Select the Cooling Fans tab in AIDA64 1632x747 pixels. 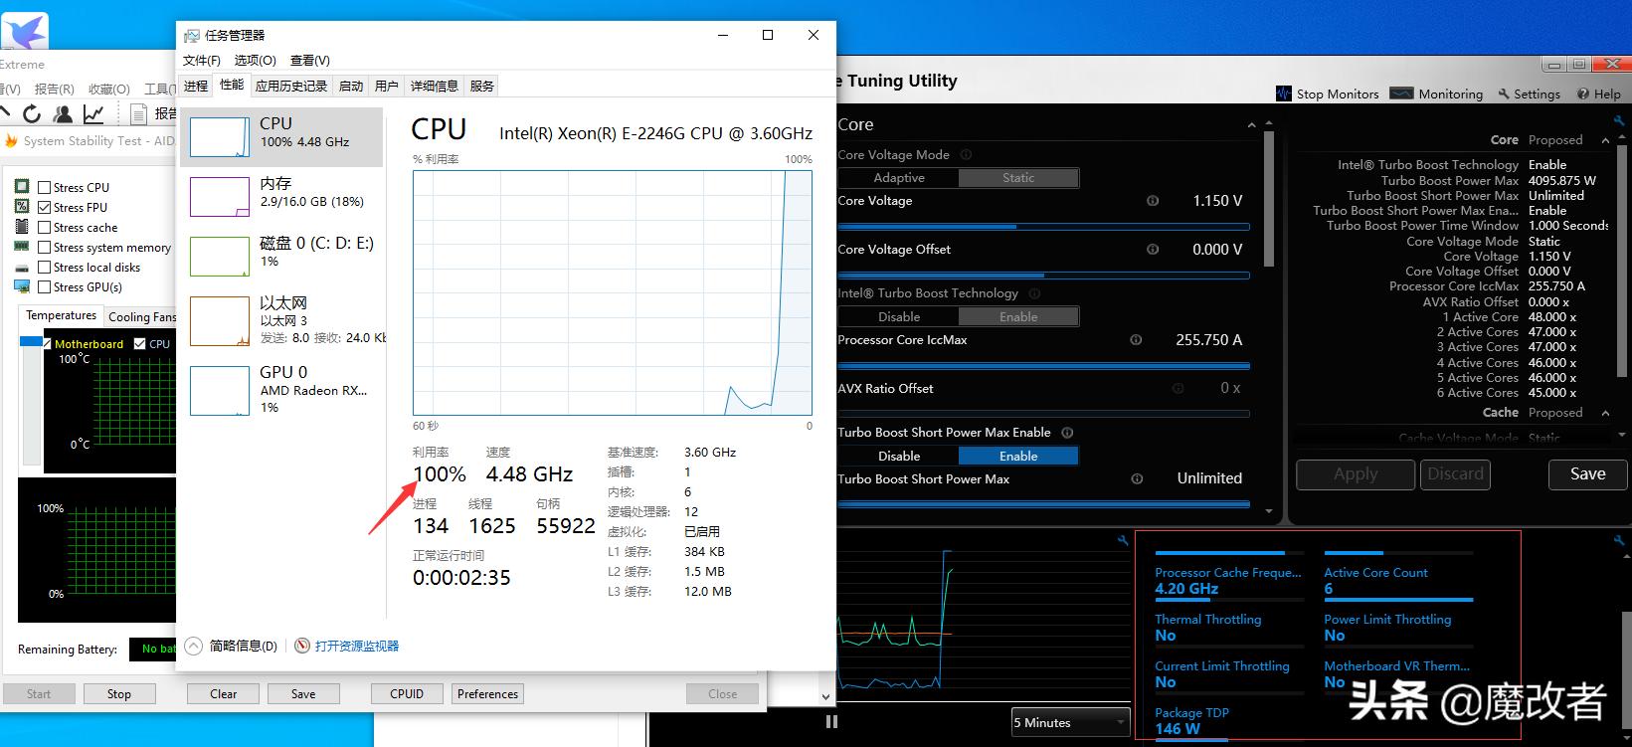[141, 317]
